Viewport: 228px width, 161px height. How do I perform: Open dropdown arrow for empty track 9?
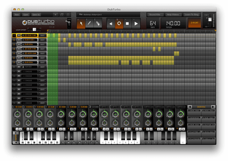[x=19, y=72]
